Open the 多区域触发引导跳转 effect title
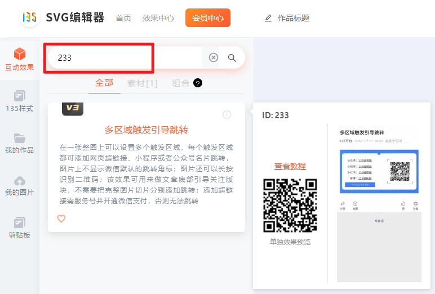Screen dimensions: 435x294 coord(146,130)
